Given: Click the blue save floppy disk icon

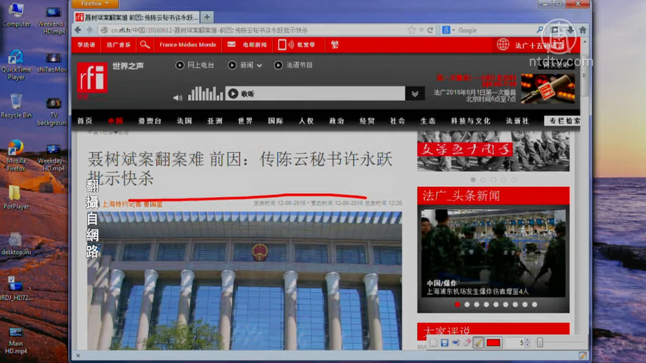Looking at the screenshot, I should 445,343.
